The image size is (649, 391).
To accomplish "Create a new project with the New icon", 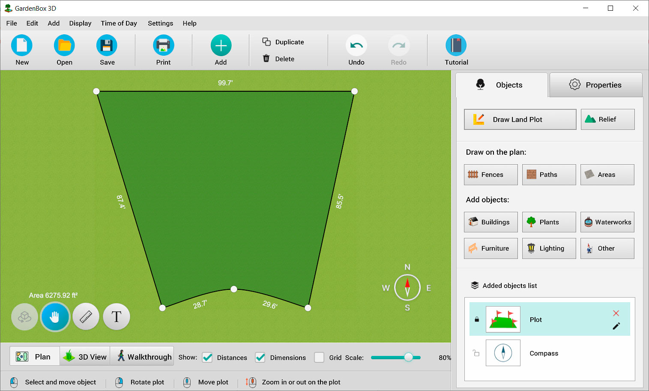I will 22,45.
